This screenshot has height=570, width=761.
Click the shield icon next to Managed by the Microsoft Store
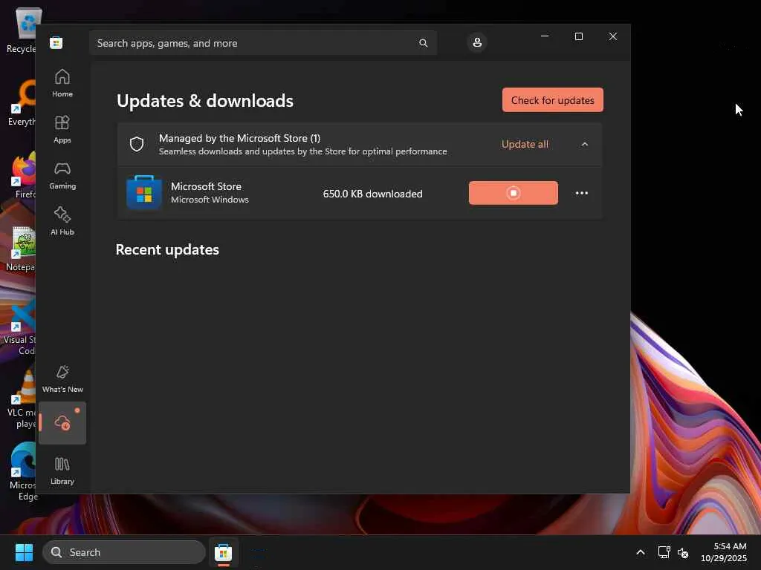137,144
